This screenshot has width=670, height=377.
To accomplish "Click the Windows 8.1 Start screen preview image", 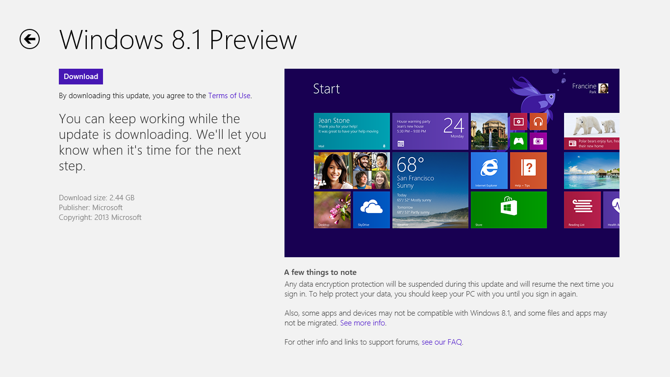I will (452, 163).
